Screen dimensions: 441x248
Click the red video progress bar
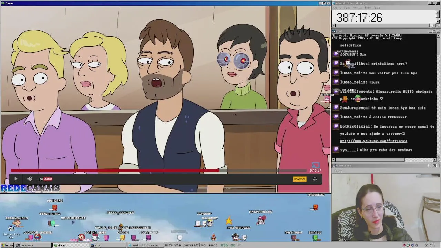point(115,170)
